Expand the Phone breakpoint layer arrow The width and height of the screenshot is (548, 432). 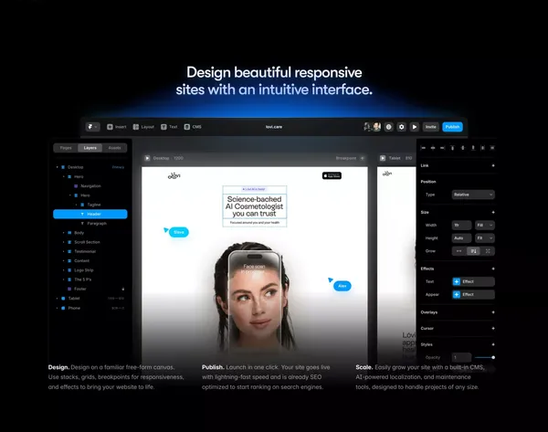58,308
